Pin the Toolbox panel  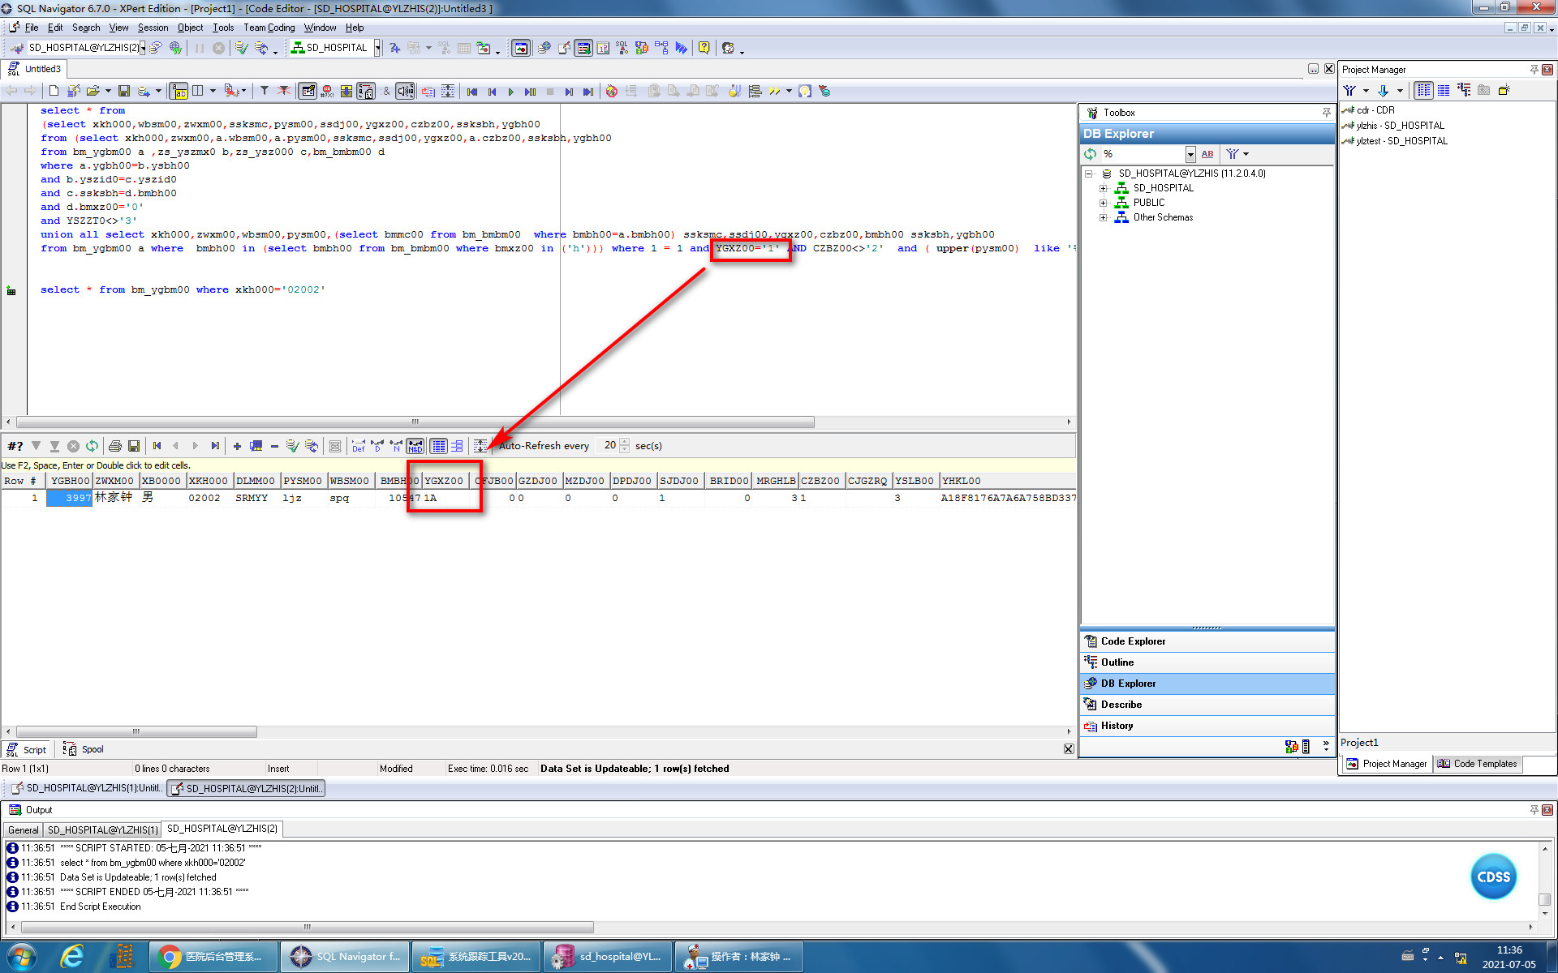[1326, 113]
